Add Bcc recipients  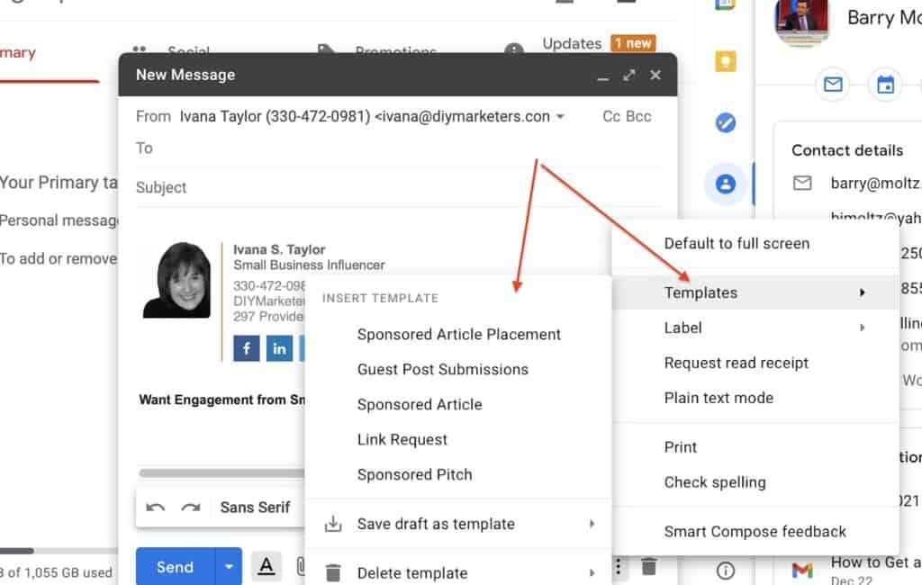pos(638,116)
